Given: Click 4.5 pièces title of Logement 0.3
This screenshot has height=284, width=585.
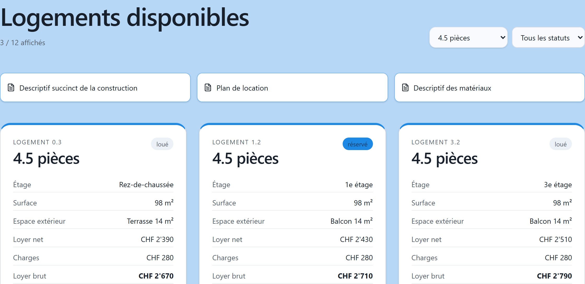Looking at the screenshot, I should (x=46, y=159).
